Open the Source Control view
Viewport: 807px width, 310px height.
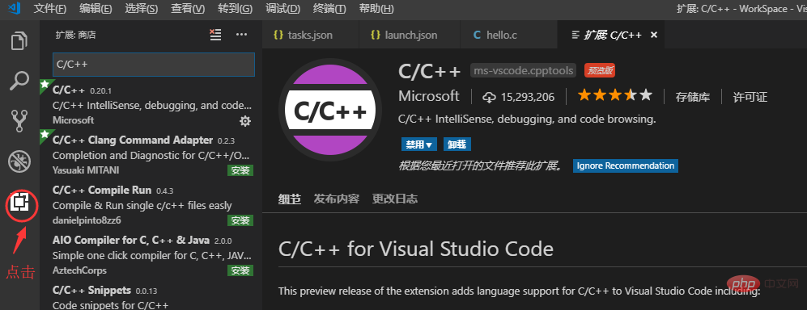(19, 121)
